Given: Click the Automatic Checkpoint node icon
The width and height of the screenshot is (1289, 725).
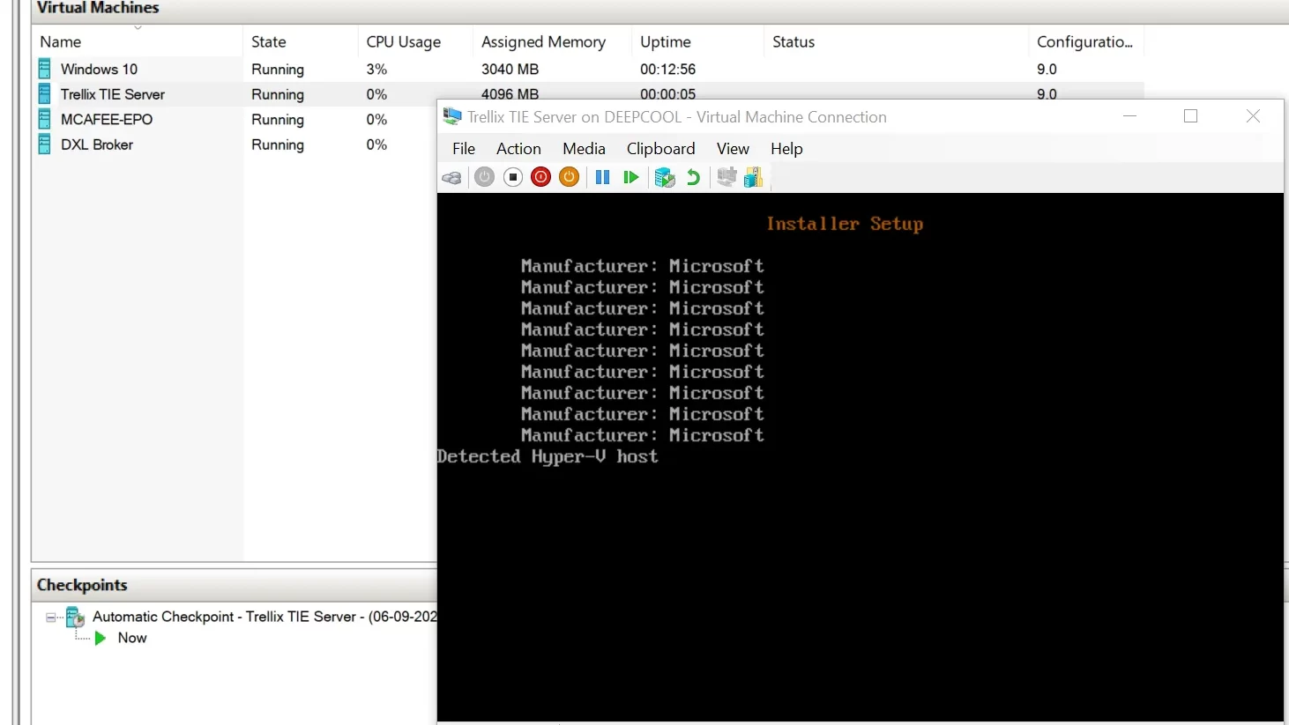Looking at the screenshot, I should (x=75, y=618).
